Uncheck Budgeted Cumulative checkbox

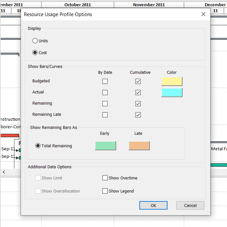pos(138,82)
